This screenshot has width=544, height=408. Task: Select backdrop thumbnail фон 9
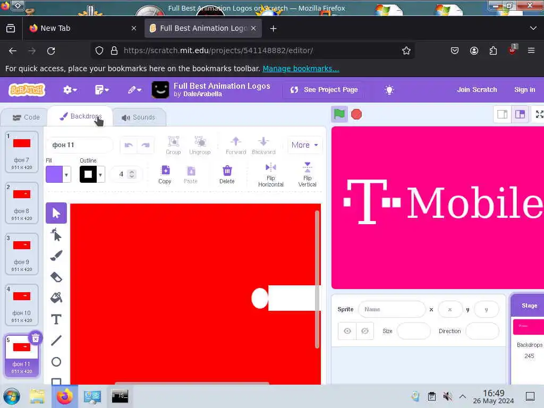[x=21, y=253]
